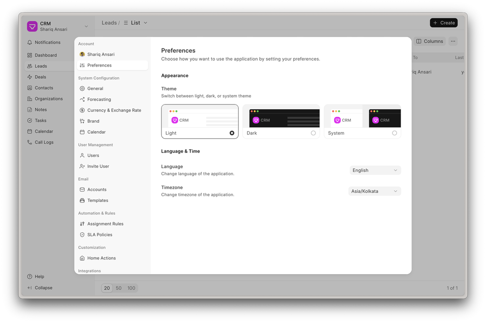This screenshot has width=486, height=323.
Task: Open Forecasting settings icon
Action: click(x=82, y=99)
